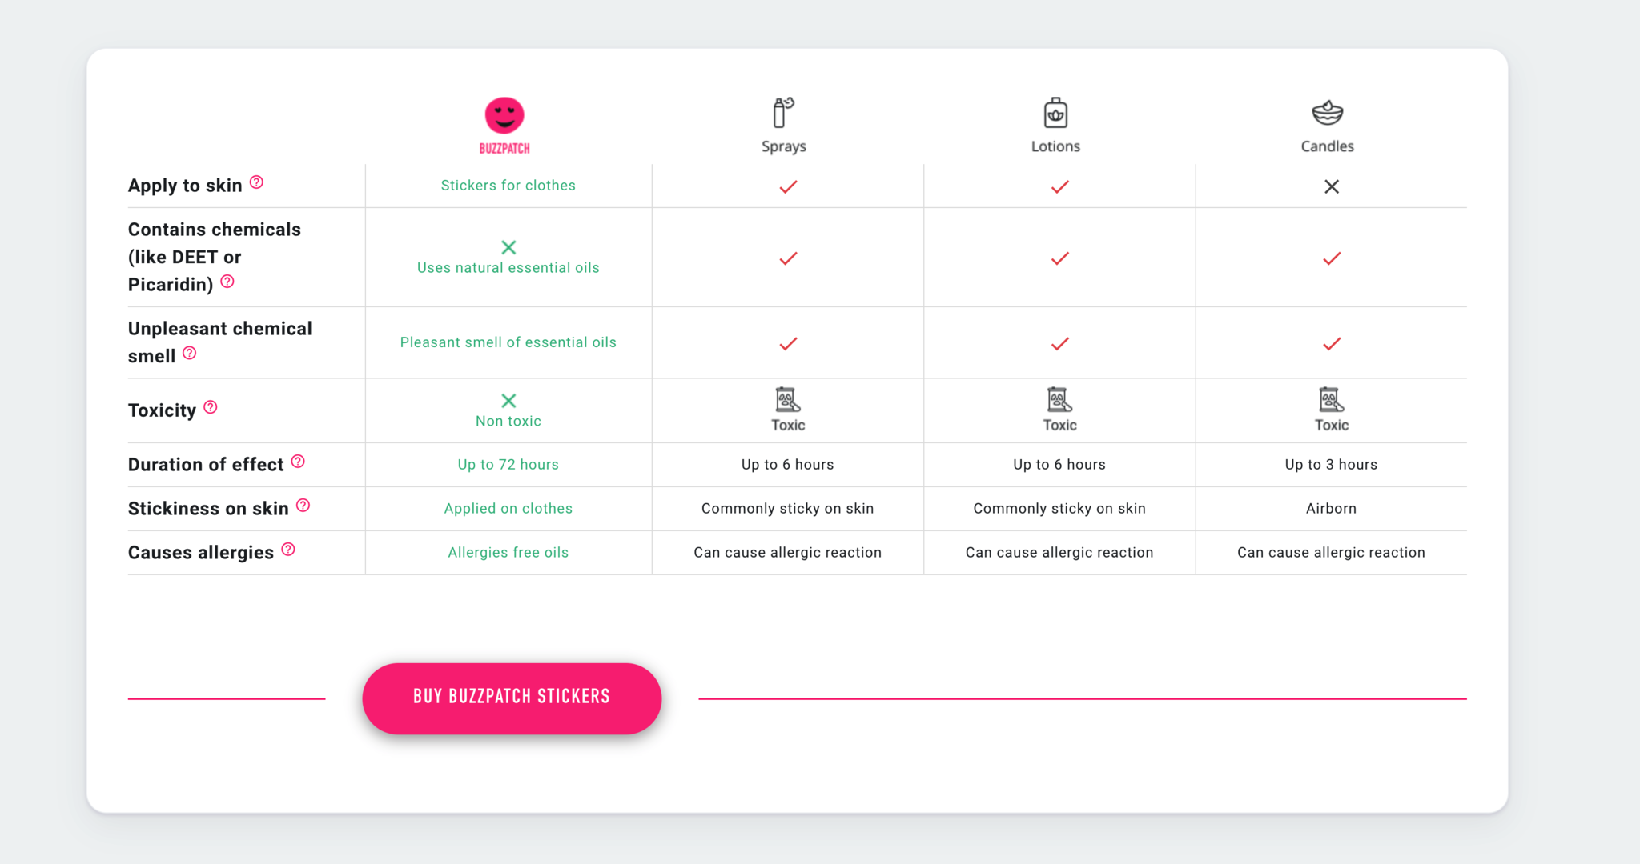Open help icon next to Causes allergies
1640x864 pixels.
coord(288,550)
